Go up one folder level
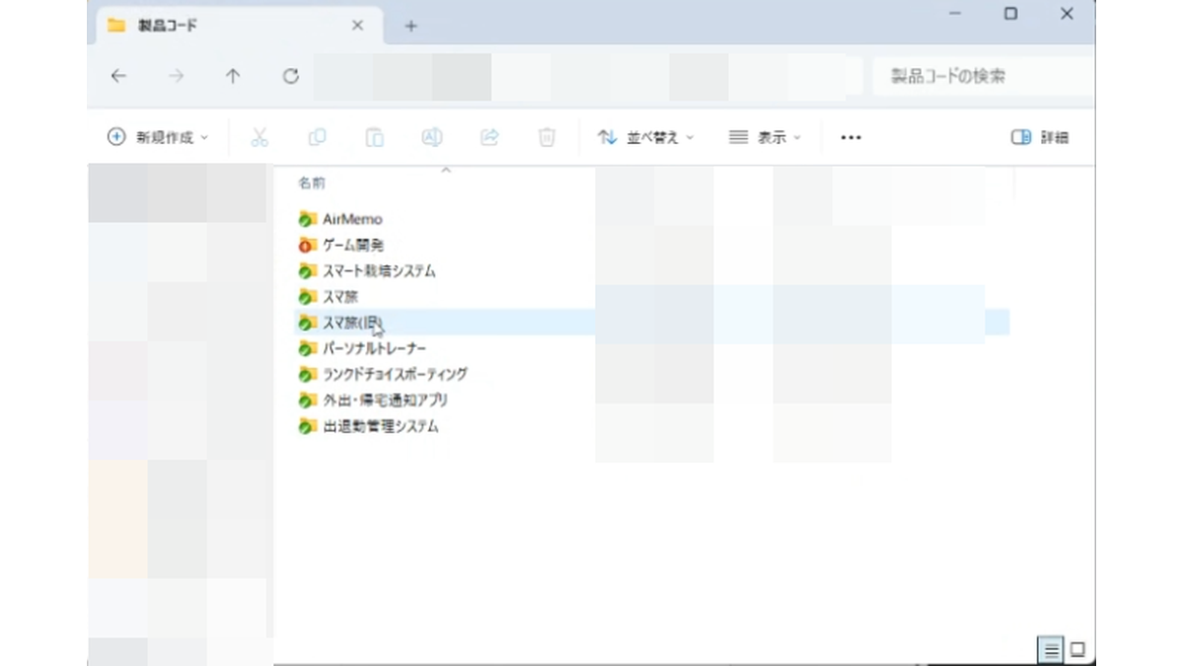The width and height of the screenshot is (1184, 666). pos(233,76)
